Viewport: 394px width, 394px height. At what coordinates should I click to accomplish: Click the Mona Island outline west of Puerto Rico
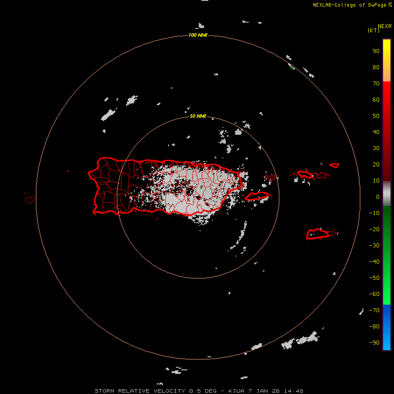(x=30, y=200)
